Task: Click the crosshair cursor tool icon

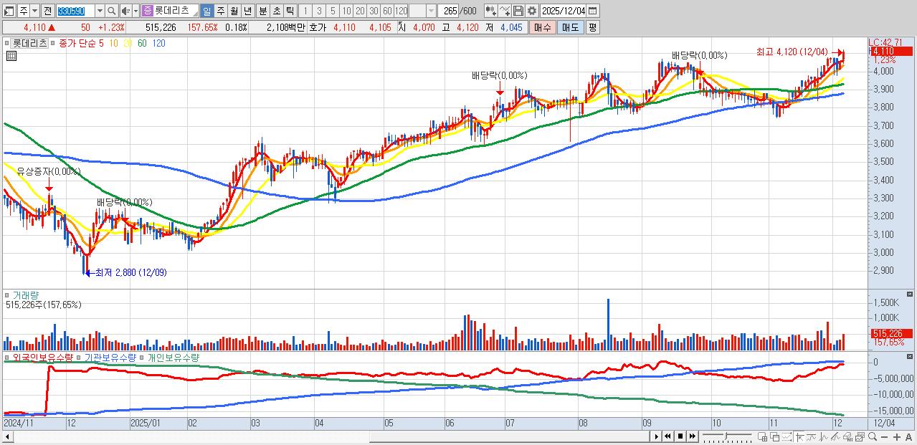Action: (799, 436)
